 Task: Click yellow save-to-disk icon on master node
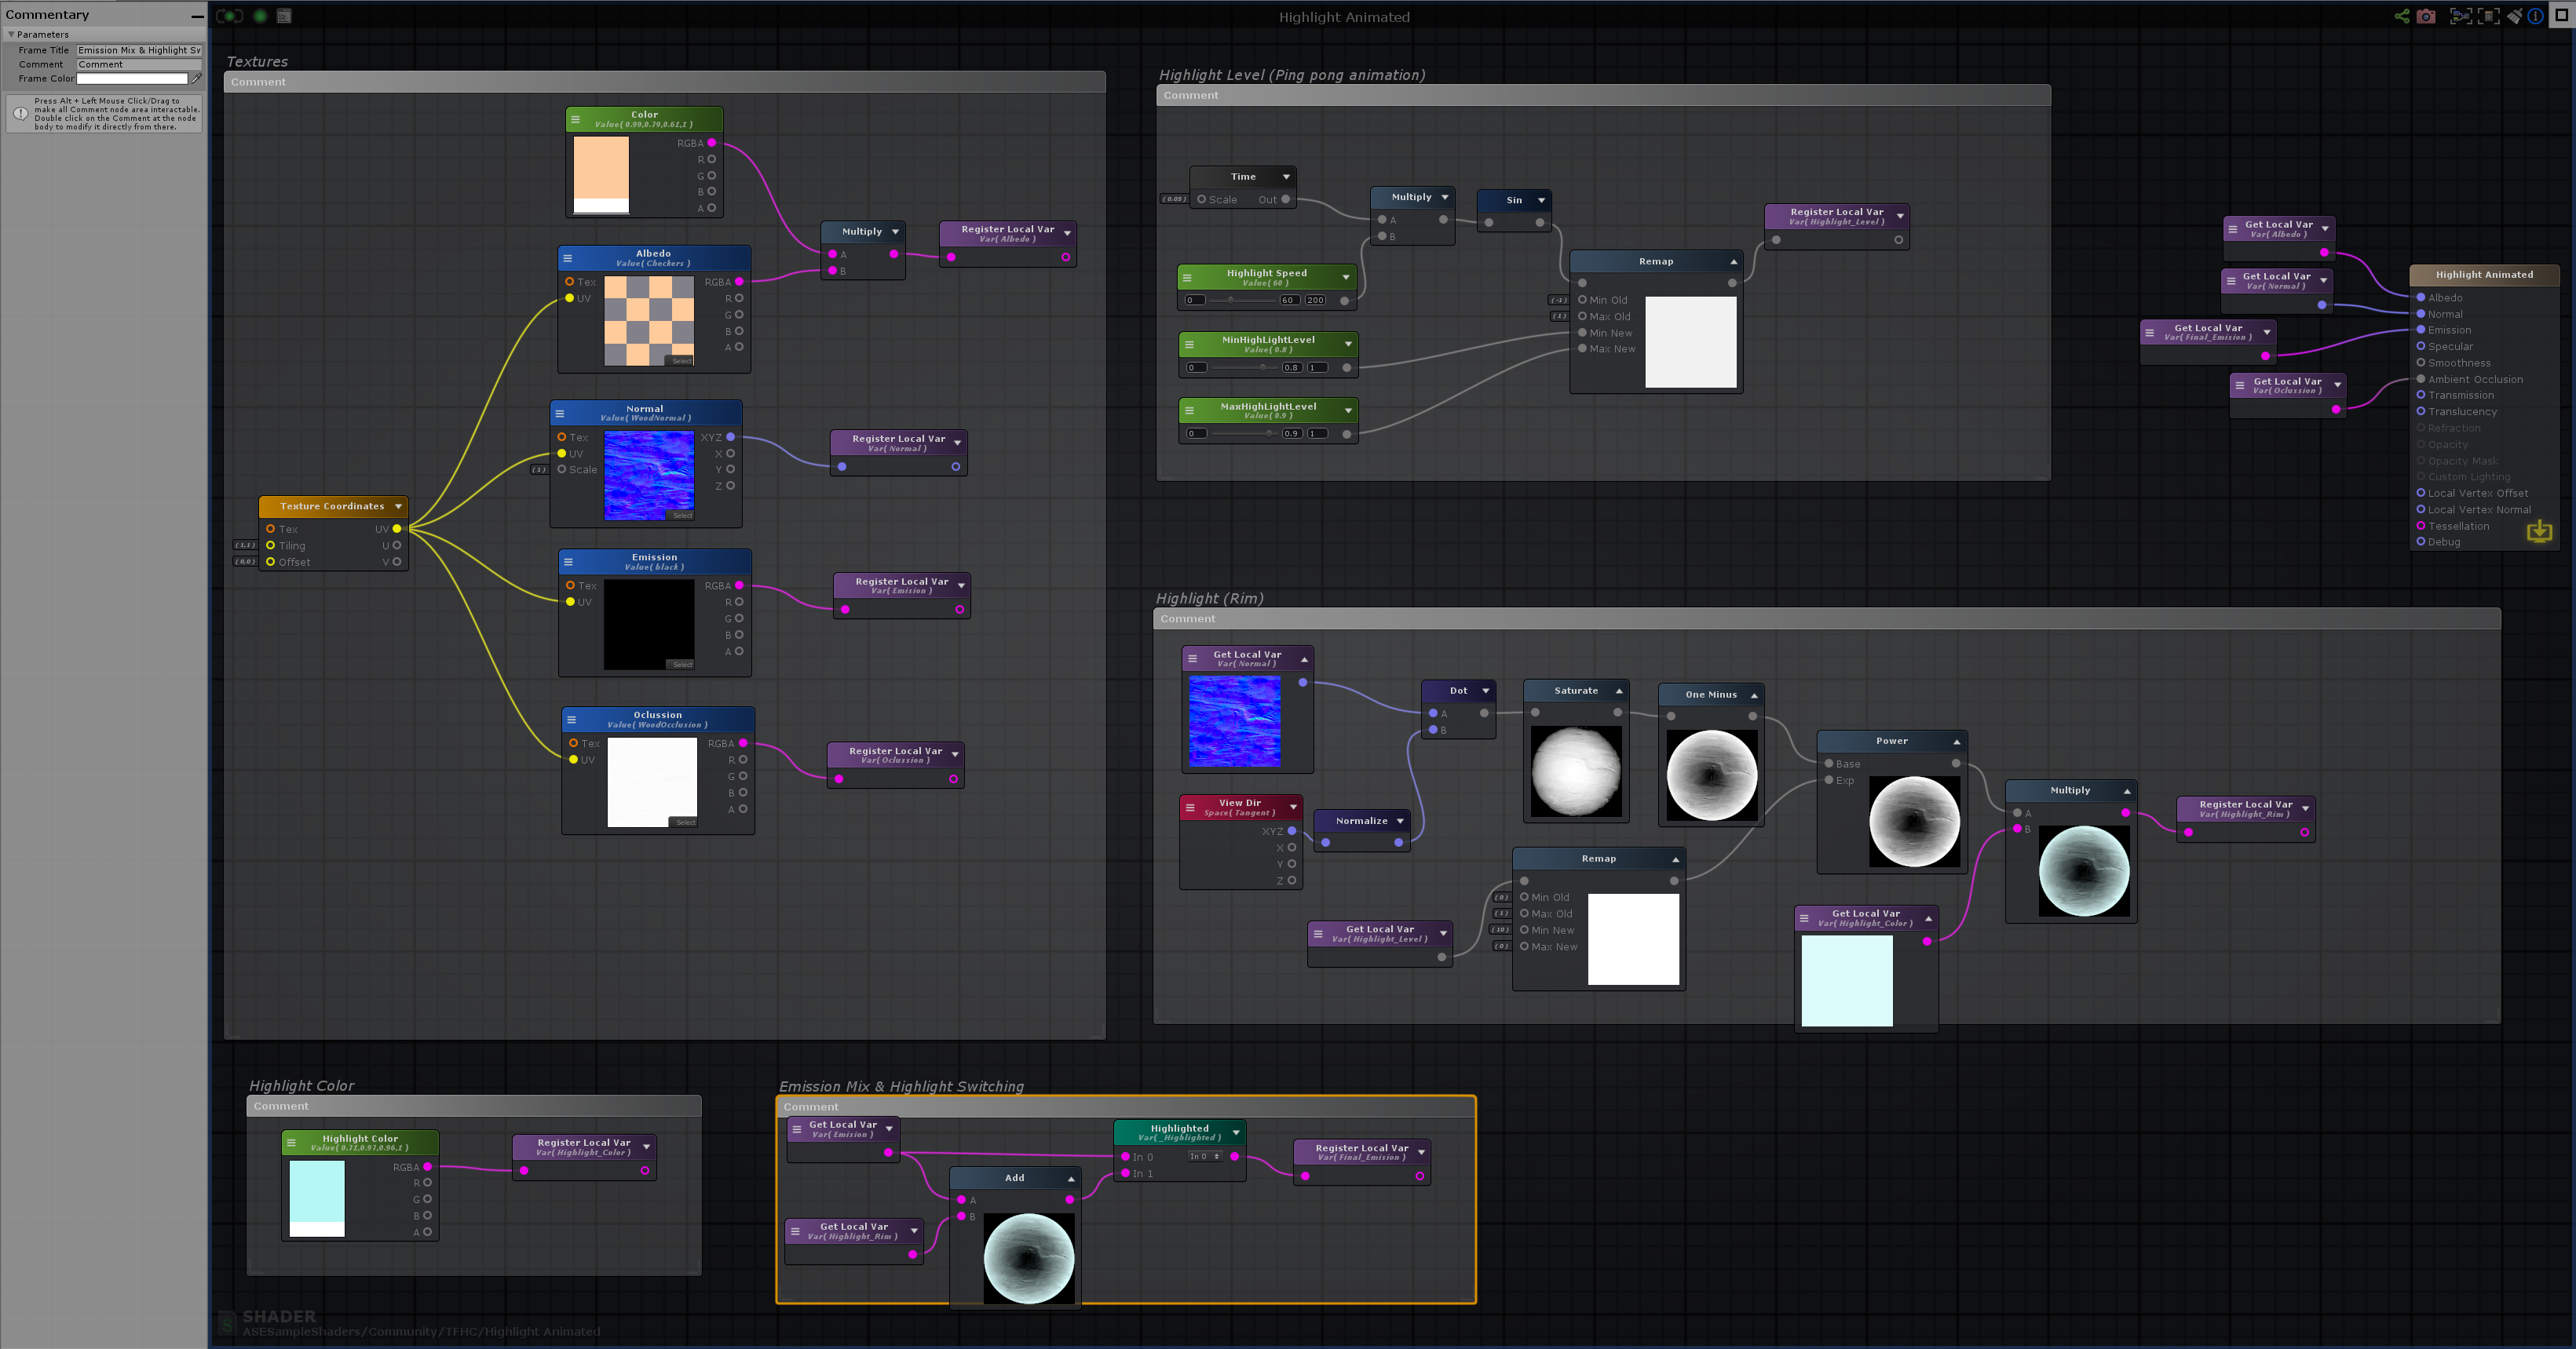click(x=2539, y=530)
